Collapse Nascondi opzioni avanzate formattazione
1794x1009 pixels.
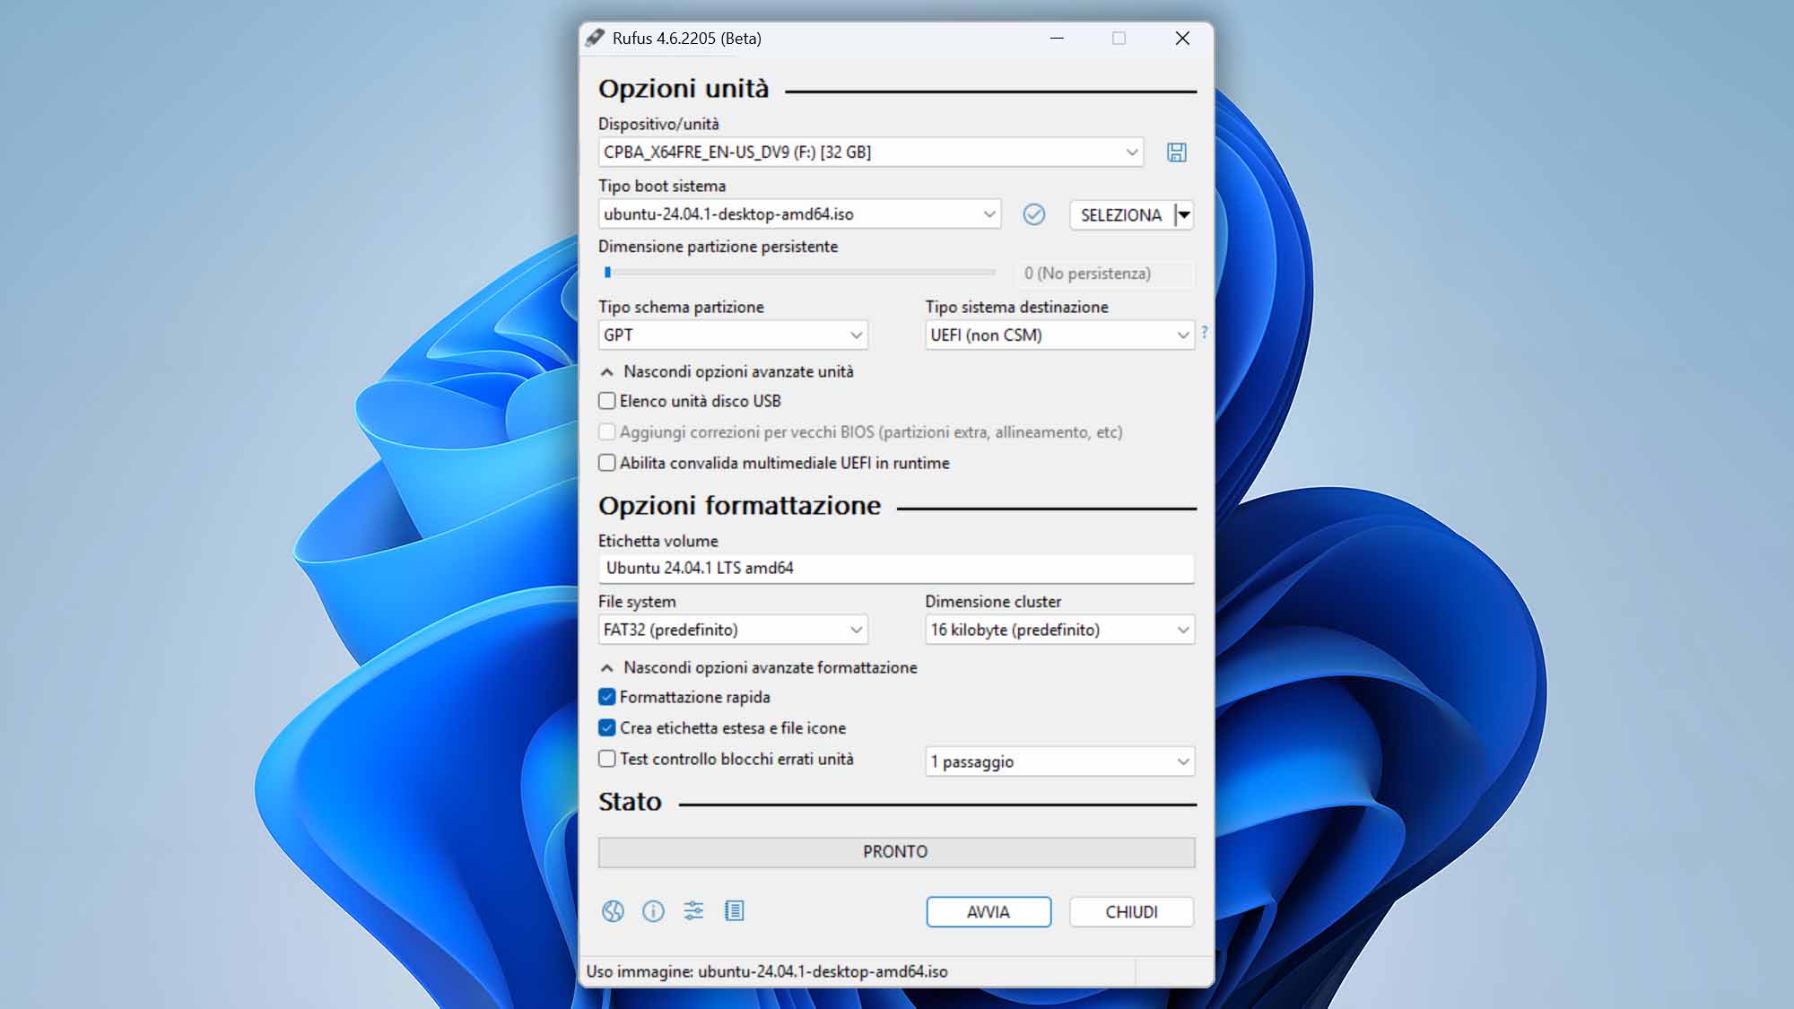coord(759,667)
